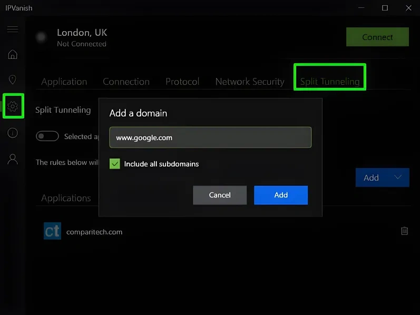Viewport: 420px width, 315px height.
Task: Toggle the Split Tunneling switch
Action: click(x=47, y=136)
